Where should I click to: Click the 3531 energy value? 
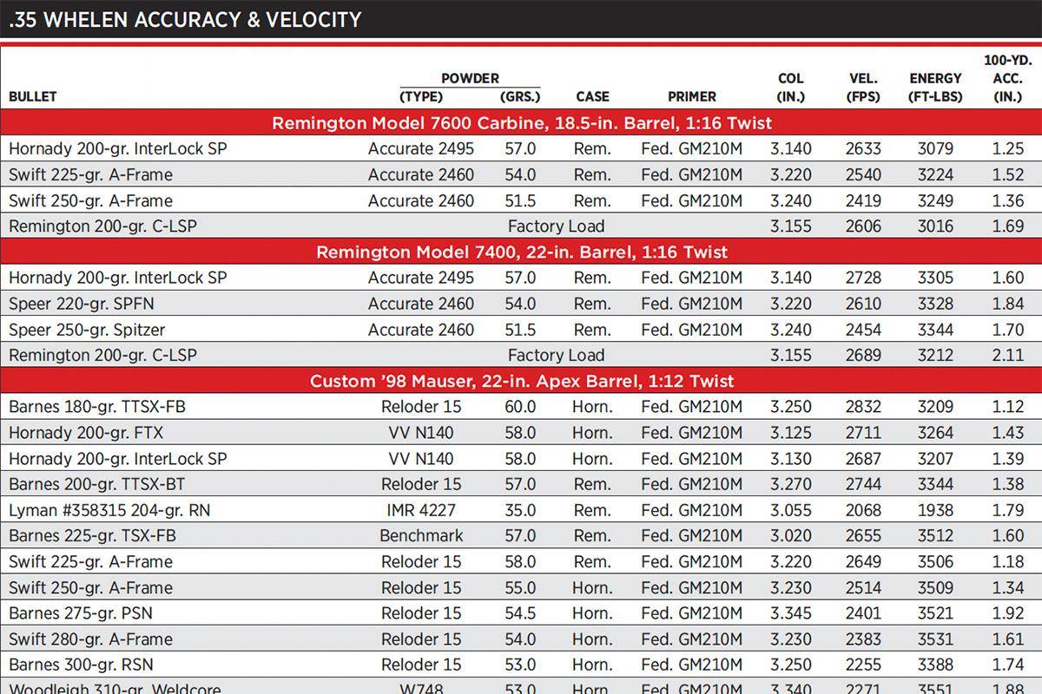pyautogui.click(x=935, y=639)
